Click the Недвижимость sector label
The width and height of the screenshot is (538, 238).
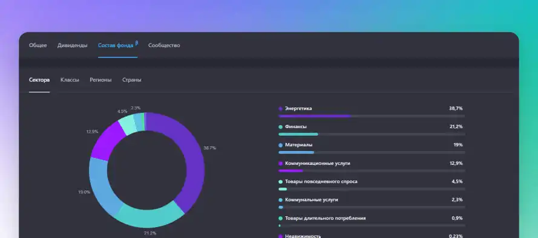coord(303,236)
